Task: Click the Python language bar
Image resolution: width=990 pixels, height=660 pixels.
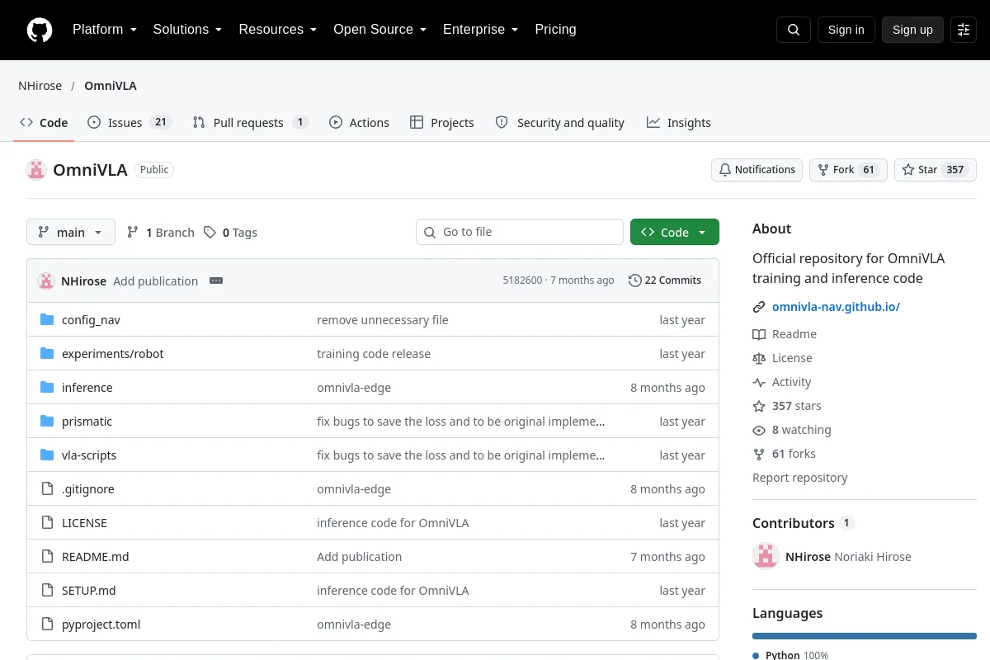Action: pos(865,636)
